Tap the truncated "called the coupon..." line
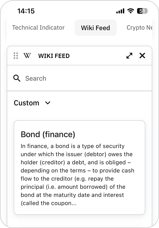 pos(49,203)
